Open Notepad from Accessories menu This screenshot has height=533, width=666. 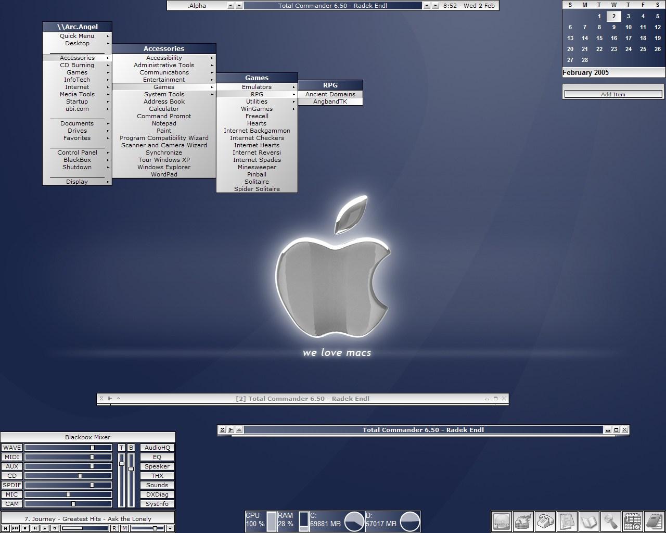pos(164,123)
